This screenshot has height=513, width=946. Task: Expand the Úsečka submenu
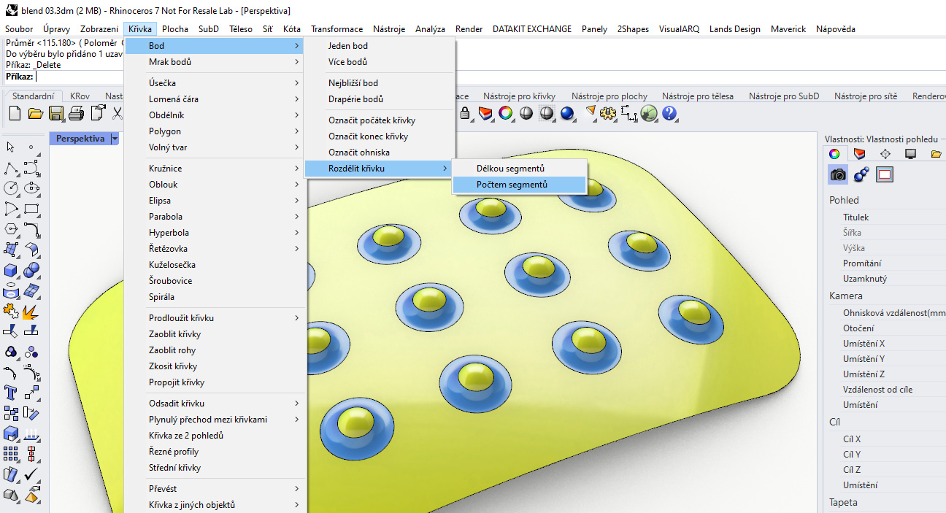pyautogui.click(x=215, y=83)
